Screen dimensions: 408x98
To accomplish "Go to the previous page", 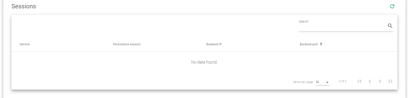I will point(370,81).
